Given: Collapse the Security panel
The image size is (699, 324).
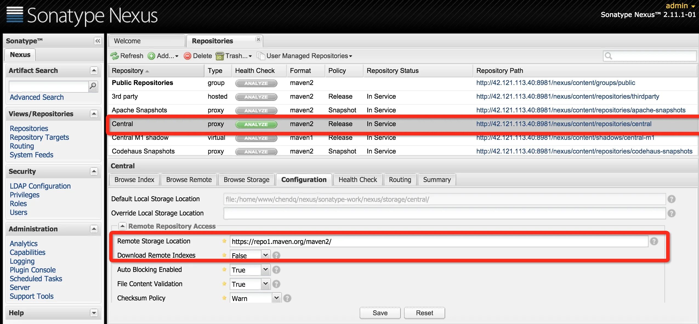Looking at the screenshot, I should pos(94,171).
